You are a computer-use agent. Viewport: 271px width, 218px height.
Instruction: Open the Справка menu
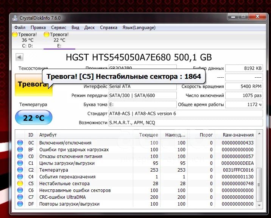point(109,28)
